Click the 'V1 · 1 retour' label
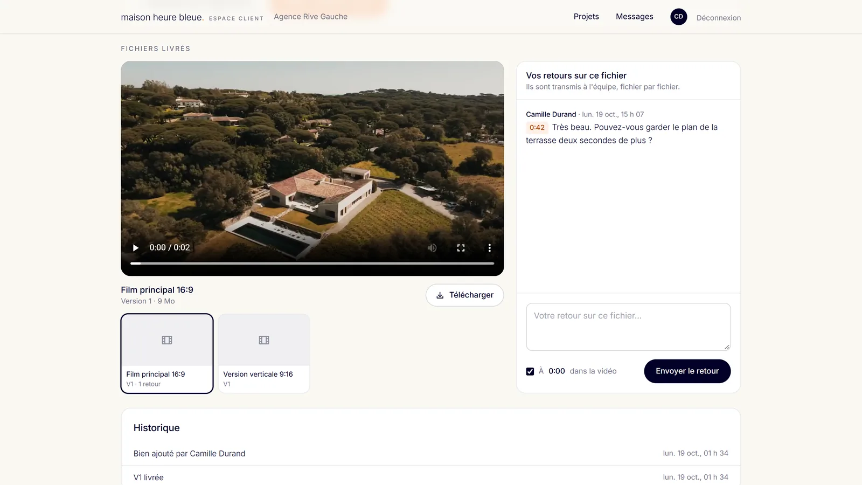This screenshot has height=485, width=862. click(143, 384)
